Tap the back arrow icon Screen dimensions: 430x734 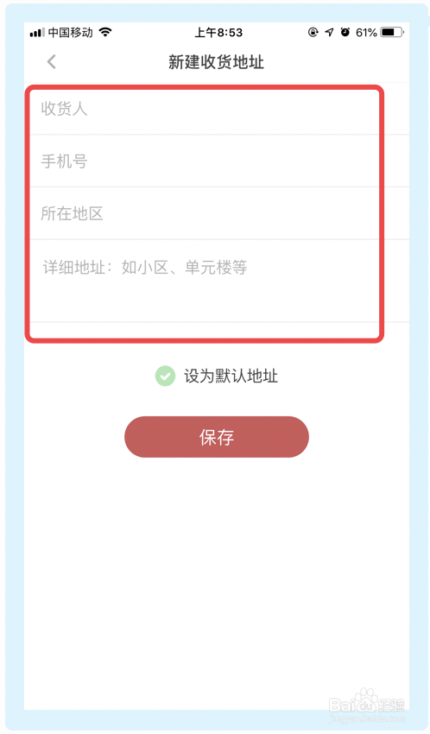click(x=52, y=61)
